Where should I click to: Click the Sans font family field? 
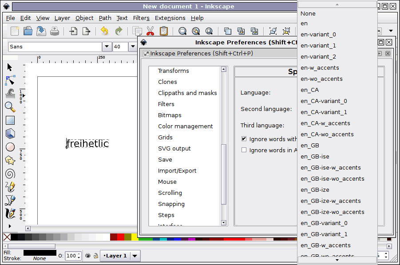point(55,47)
